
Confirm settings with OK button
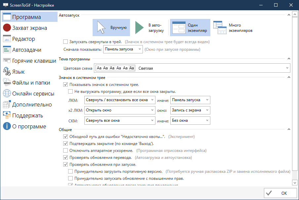point(280,193)
